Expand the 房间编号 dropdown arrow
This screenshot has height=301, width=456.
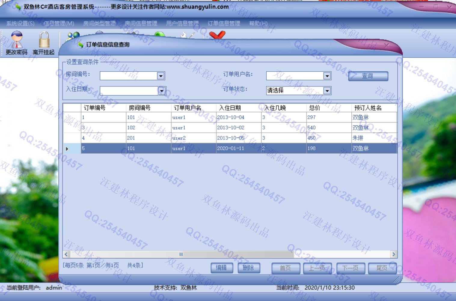(161, 76)
